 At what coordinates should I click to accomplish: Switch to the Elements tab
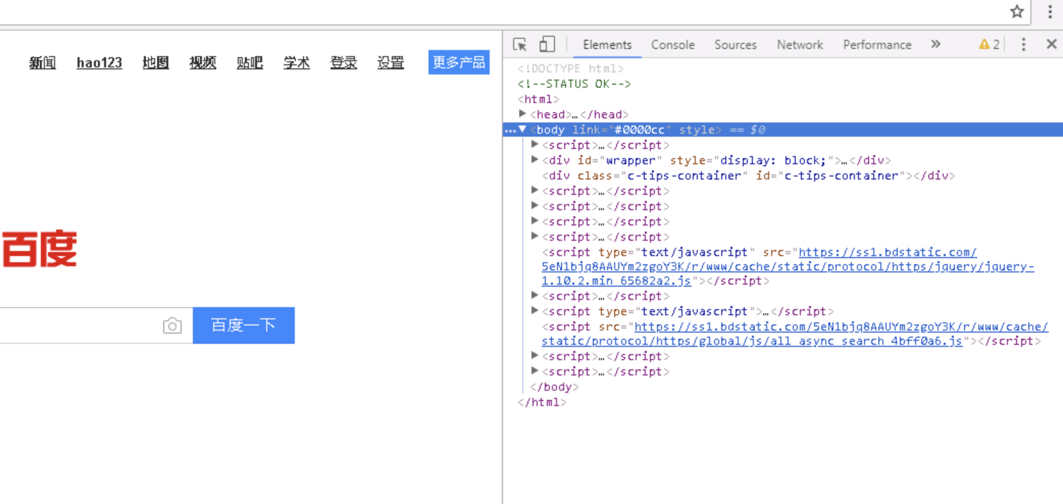point(607,45)
